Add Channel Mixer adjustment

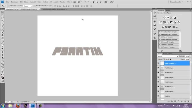[178, 22]
